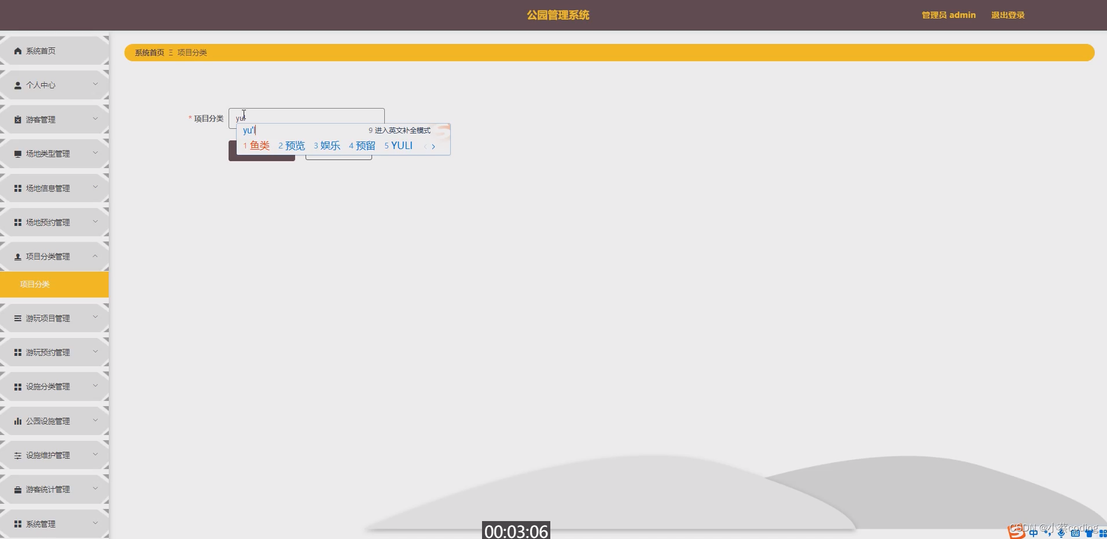The width and height of the screenshot is (1107, 539).
Task: Choose IME candidate 5 YULI
Action: click(x=399, y=146)
